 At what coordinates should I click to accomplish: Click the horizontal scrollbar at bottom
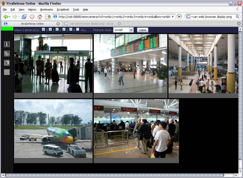coord(114,175)
